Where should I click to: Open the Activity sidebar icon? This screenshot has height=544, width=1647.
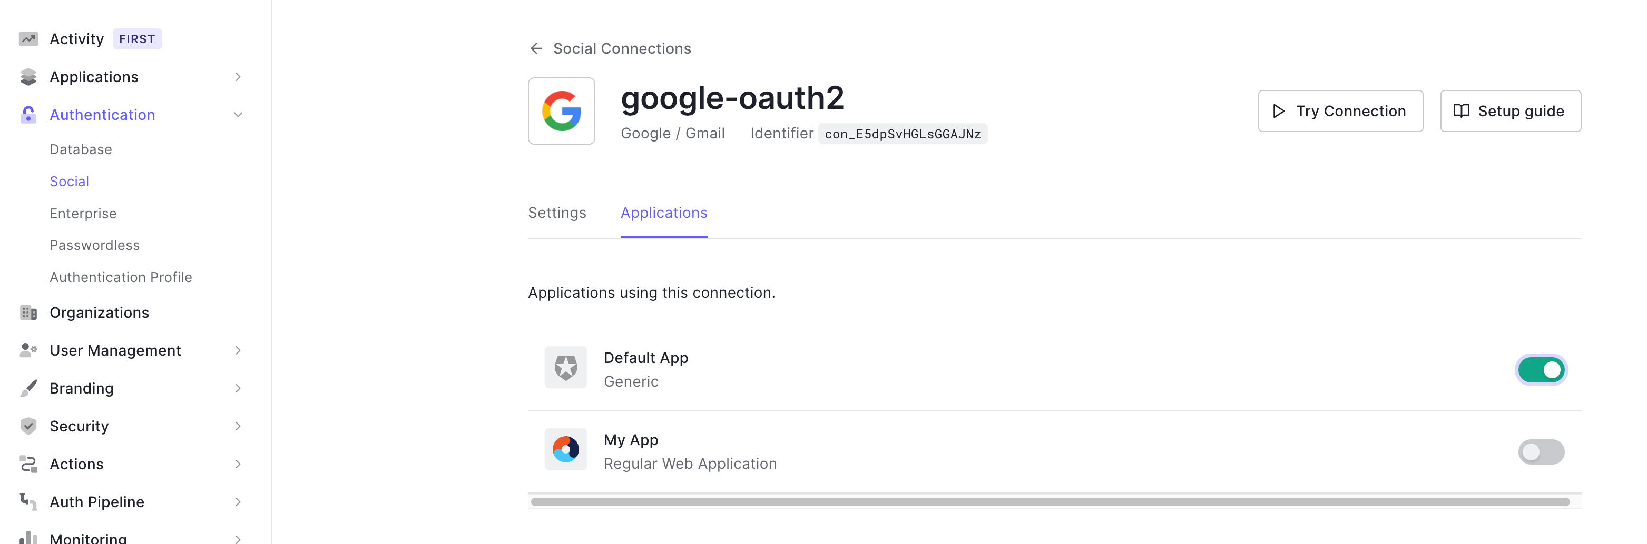pyautogui.click(x=28, y=38)
